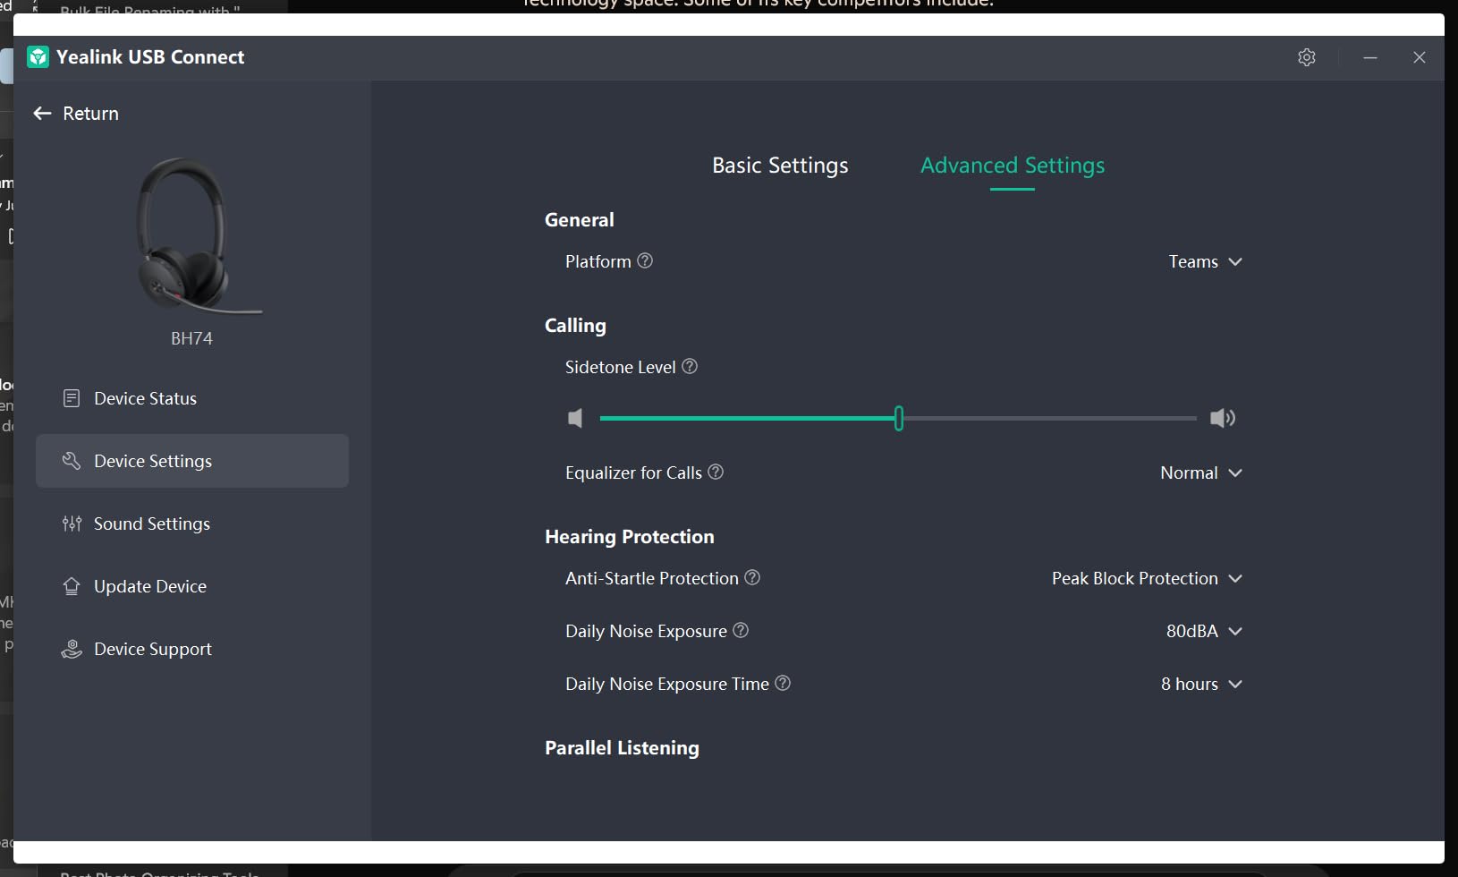This screenshot has width=1458, height=877.
Task: Switch to the Basic Settings tab
Action: point(780,166)
